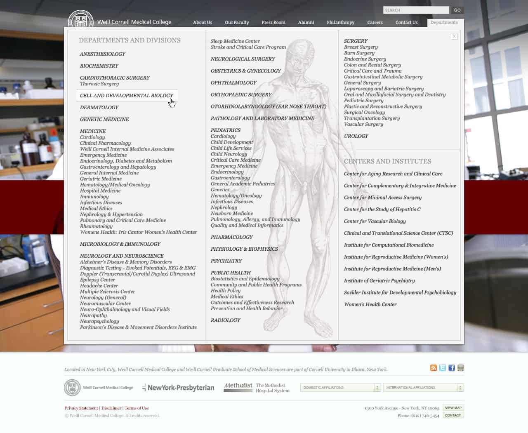Open Geriatric Medicine division link
Screen dimensions: 528x433
[x=101, y=179]
